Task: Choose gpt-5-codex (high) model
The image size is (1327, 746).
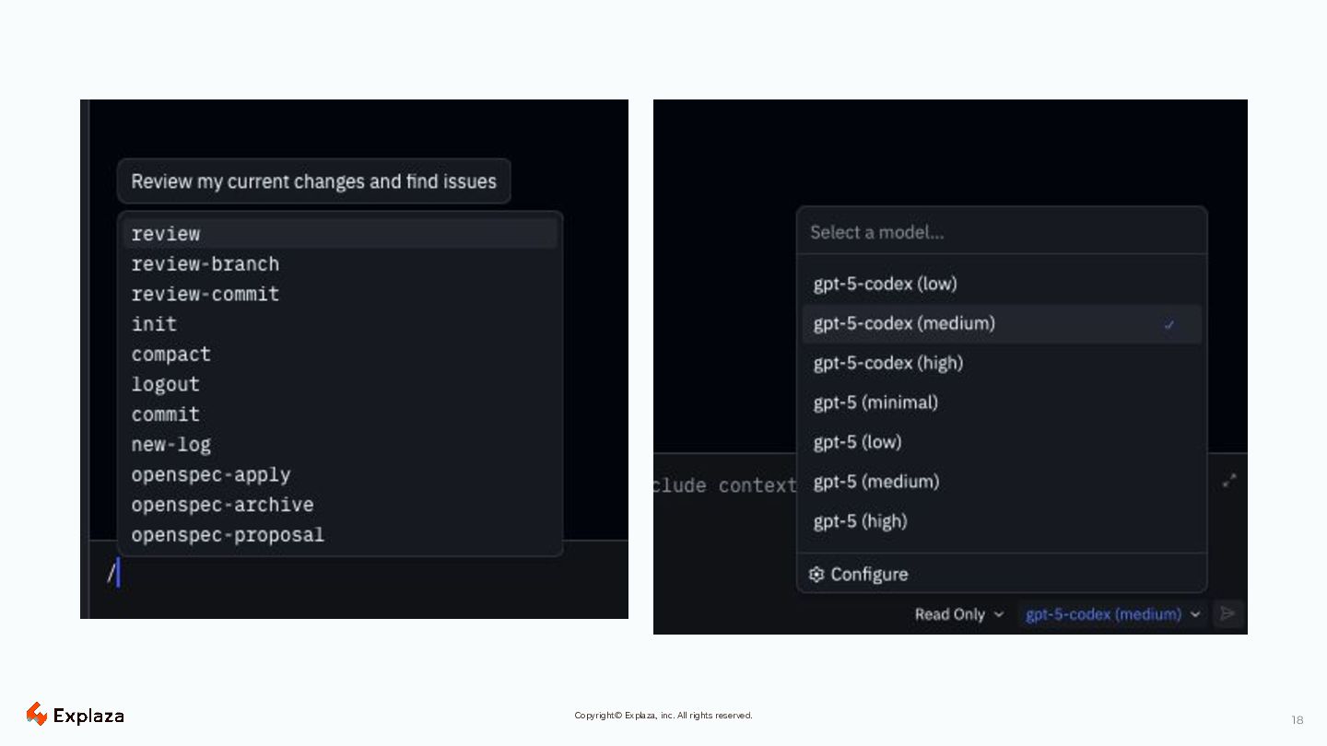Action: pos(1002,363)
